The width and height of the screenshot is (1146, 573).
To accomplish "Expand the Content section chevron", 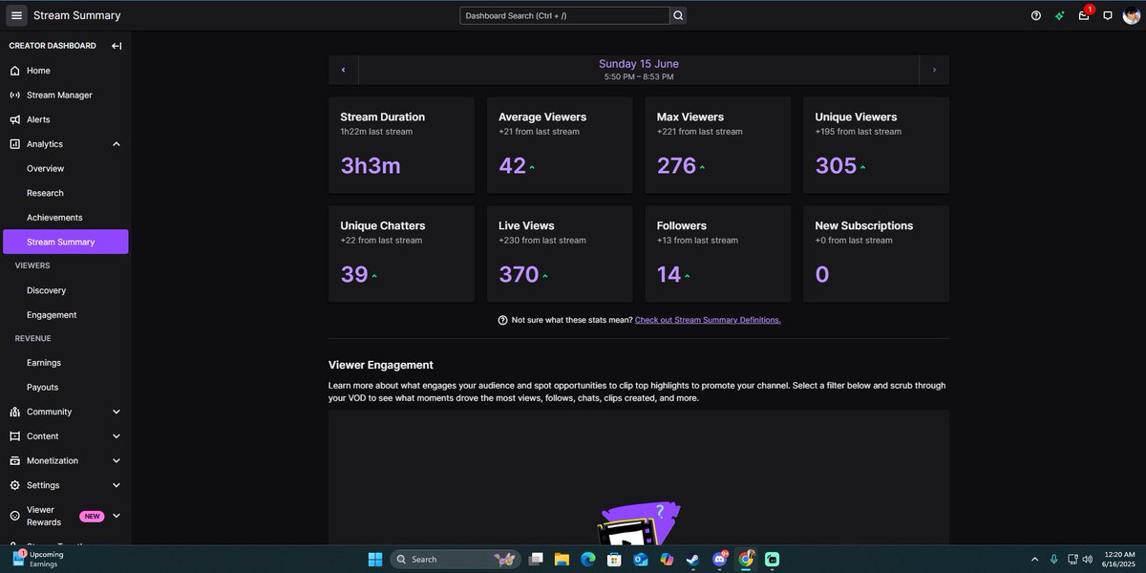I will (117, 436).
